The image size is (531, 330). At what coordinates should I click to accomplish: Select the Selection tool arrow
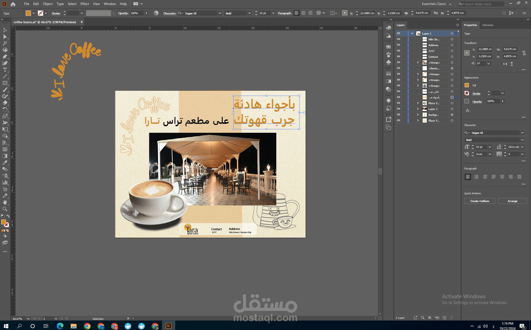pos(5,30)
